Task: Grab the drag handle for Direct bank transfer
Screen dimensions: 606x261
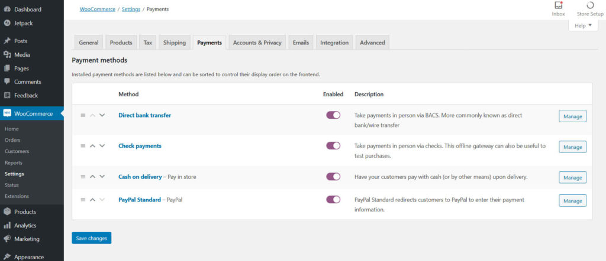Action: tap(83, 115)
